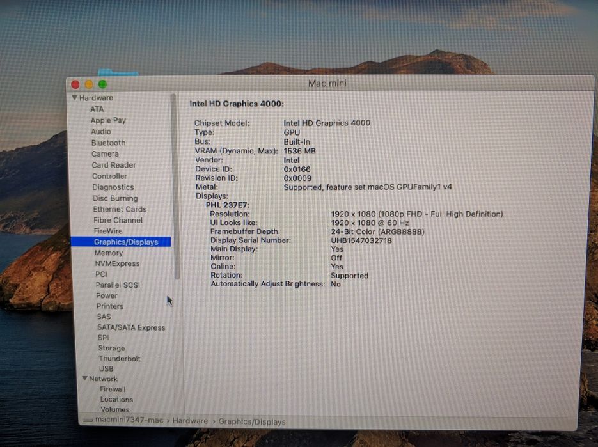Select SATA/SATA Express entry
Image resolution: width=598 pixels, height=447 pixels.
[132, 327]
